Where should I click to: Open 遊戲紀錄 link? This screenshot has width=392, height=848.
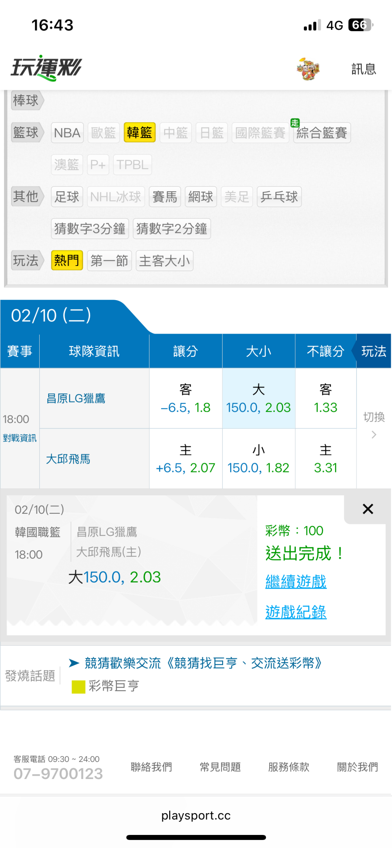(x=296, y=612)
